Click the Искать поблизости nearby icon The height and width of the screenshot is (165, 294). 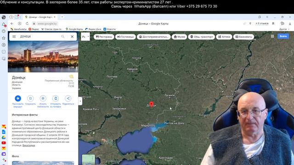coord(43,99)
